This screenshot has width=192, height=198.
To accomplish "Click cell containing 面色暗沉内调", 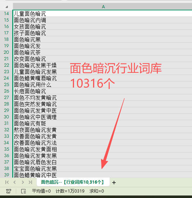I will (x=102, y=20).
